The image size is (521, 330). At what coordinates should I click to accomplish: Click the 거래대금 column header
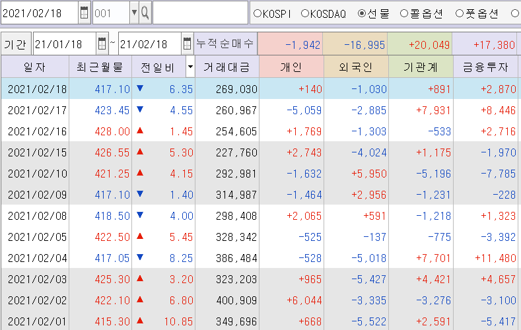(227, 67)
